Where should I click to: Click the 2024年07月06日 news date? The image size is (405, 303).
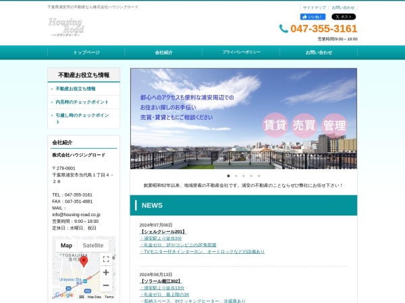pyautogui.click(x=156, y=225)
